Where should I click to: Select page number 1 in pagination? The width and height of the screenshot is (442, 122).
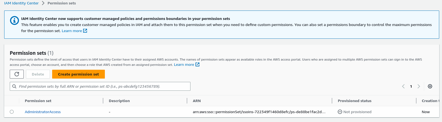[411, 86]
